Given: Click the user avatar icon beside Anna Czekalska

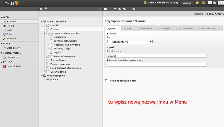Looking at the screenshot, I should point(145,2).
